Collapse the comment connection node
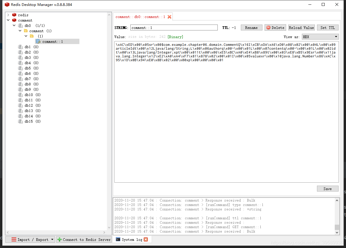The image size is (346, 248). tap(8, 20)
